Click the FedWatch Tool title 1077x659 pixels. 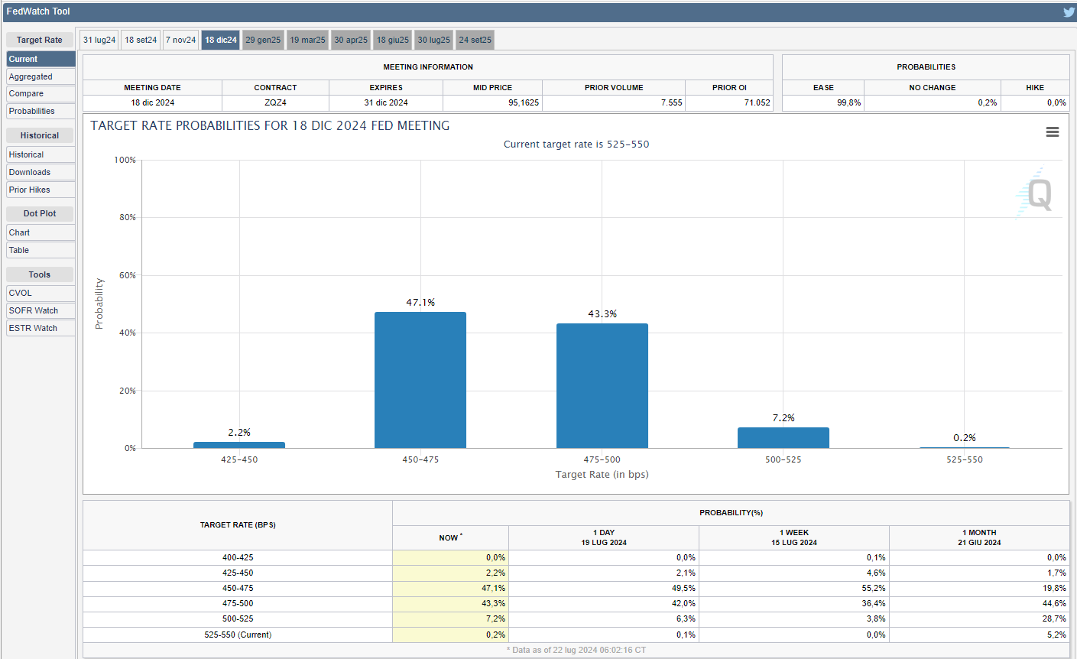(x=38, y=11)
